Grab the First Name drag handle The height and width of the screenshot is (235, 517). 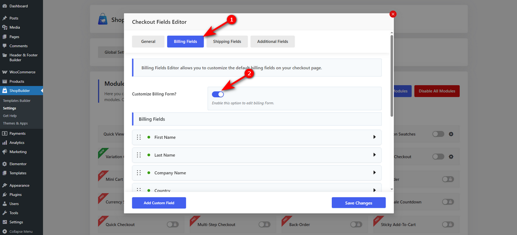139,137
